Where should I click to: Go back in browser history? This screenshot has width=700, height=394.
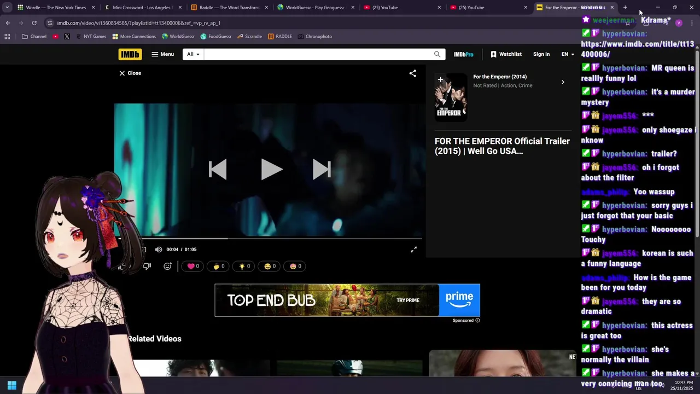[8, 23]
